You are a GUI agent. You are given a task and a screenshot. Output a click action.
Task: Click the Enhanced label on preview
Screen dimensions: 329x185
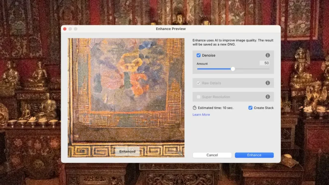127,151
